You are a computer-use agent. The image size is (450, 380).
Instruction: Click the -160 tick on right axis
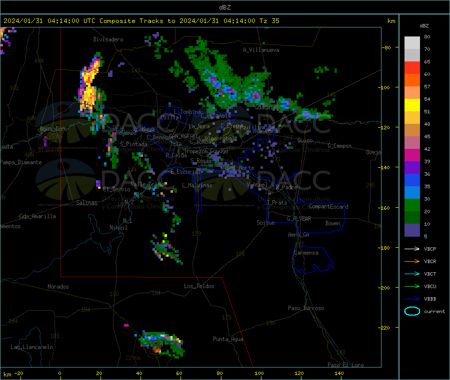(385, 208)
